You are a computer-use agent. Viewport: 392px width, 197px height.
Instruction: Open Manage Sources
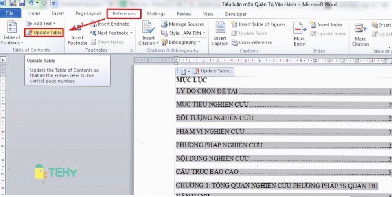(x=183, y=24)
